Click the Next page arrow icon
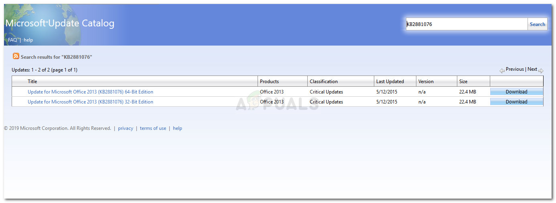The height and width of the screenshot is (203, 556). (541, 71)
